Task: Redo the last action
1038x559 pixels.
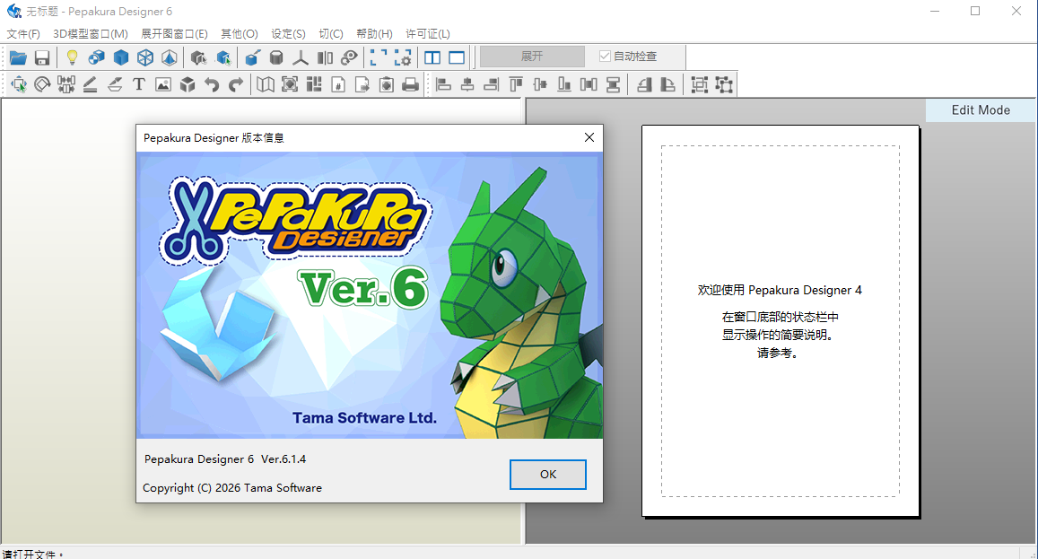Action: (x=236, y=83)
